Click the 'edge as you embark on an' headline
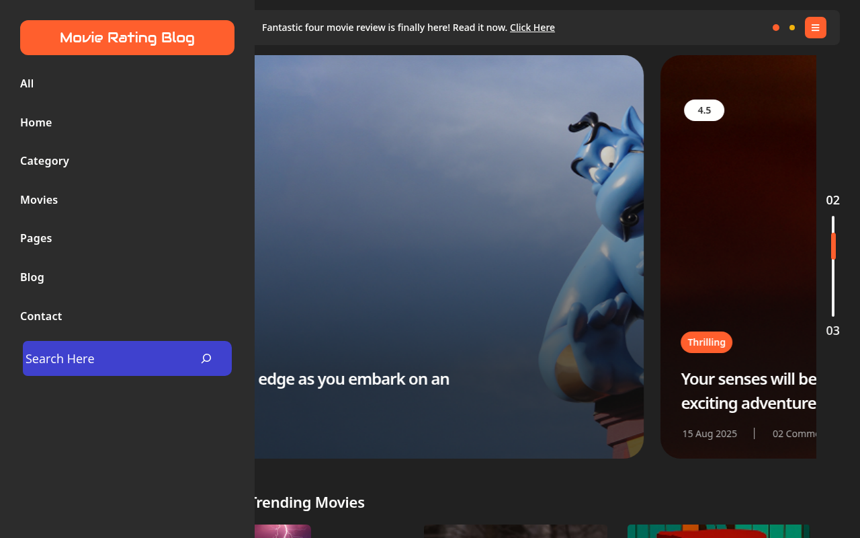Screen dimensions: 860x538 click(353, 379)
